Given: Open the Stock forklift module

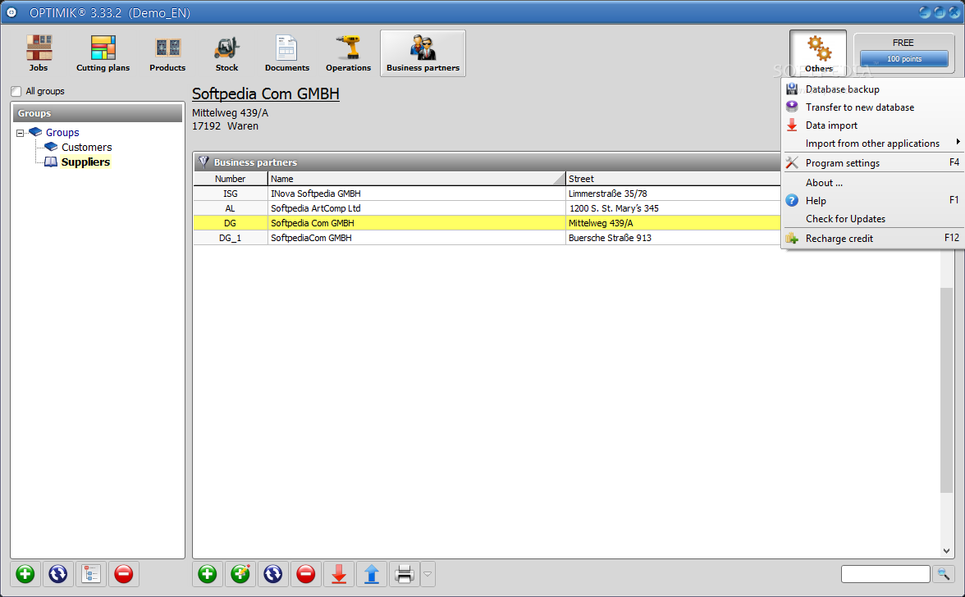Looking at the screenshot, I should pos(226,53).
